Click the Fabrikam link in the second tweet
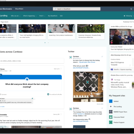This screenshot has height=134, width=134. coord(81,114)
